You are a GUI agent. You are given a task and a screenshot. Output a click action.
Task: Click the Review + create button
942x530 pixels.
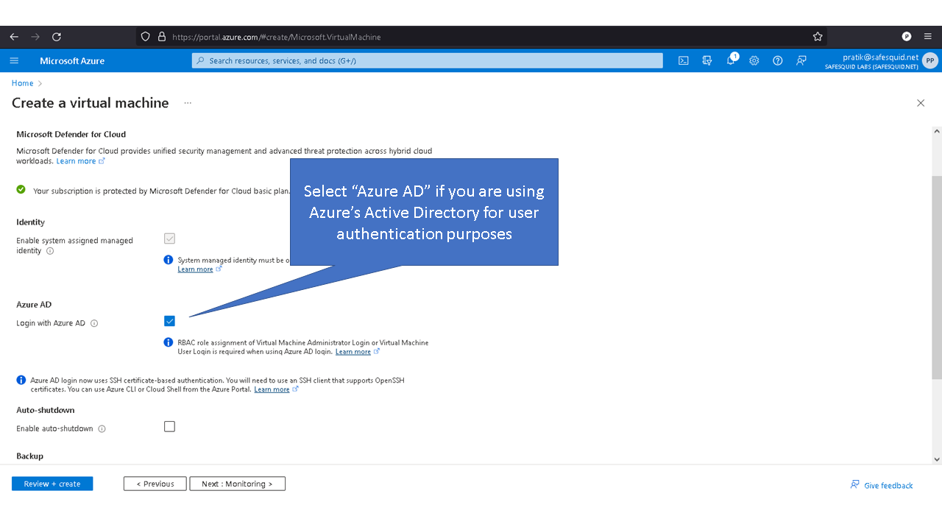pos(52,484)
